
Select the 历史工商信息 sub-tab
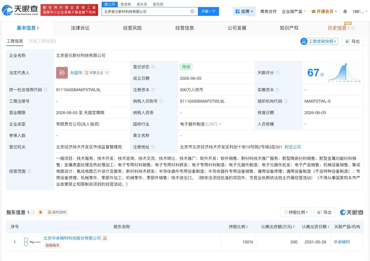point(42,41)
